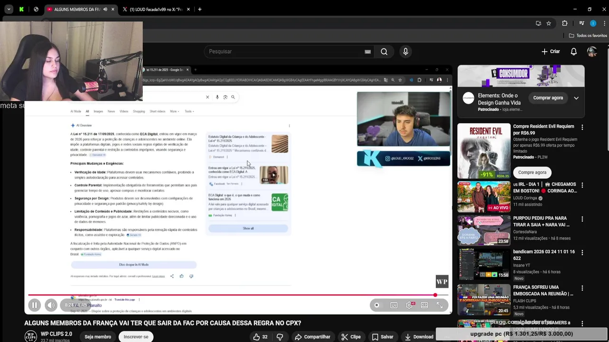Expand the Elements ad chevron
609x342 pixels.
(576, 98)
